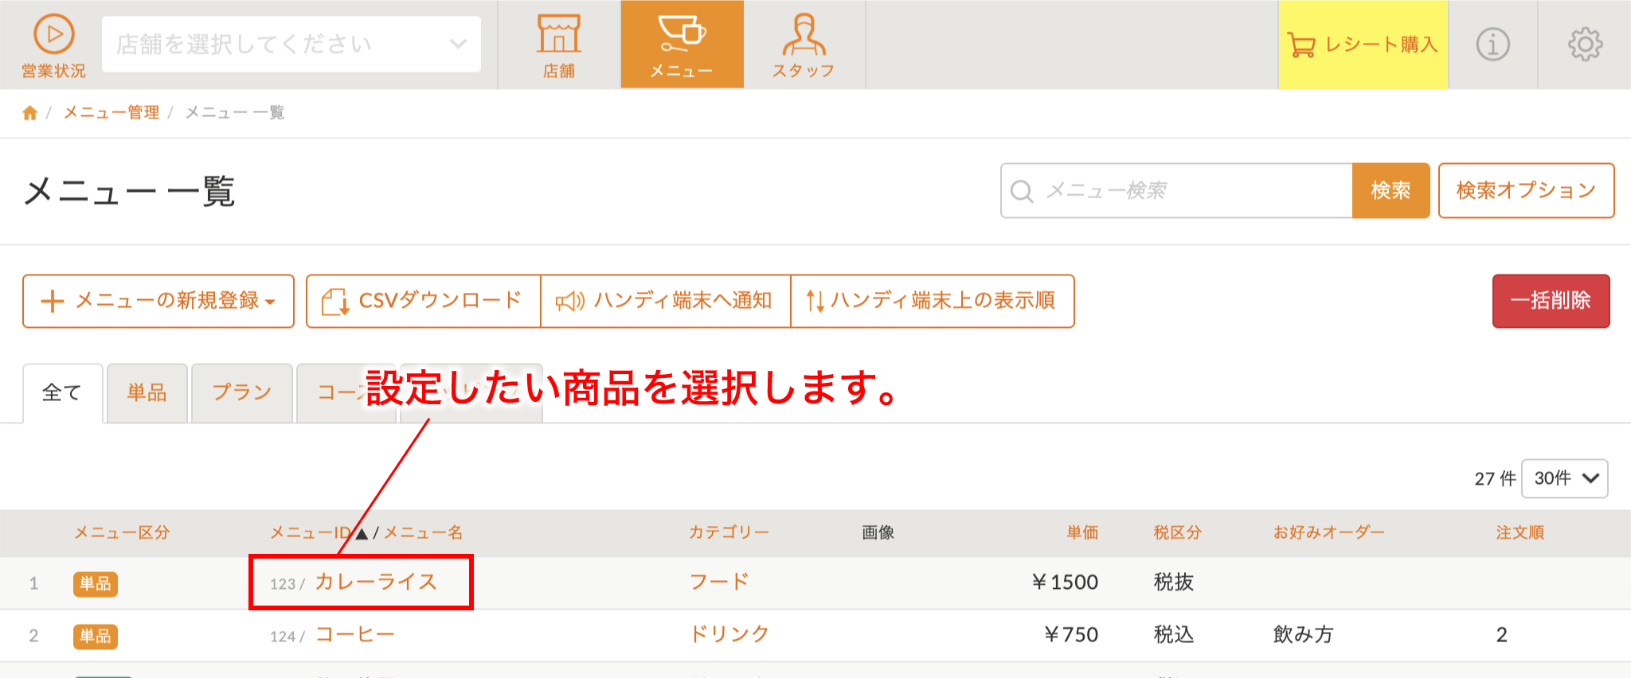This screenshot has width=1631, height=678.
Task: Click the 一括削除 button
Action: (x=1551, y=301)
